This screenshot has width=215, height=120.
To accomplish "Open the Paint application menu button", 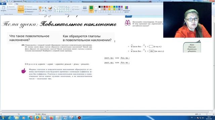I will [3, 4].
